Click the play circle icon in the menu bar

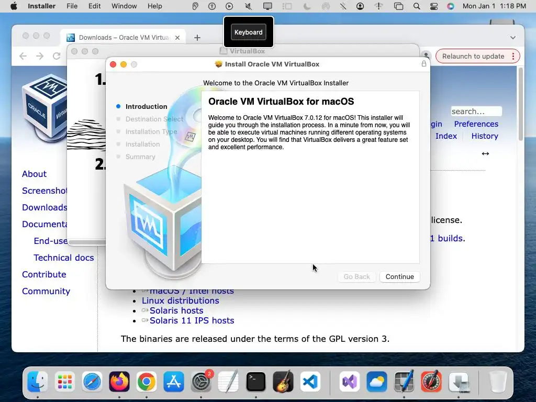tap(229, 6)
